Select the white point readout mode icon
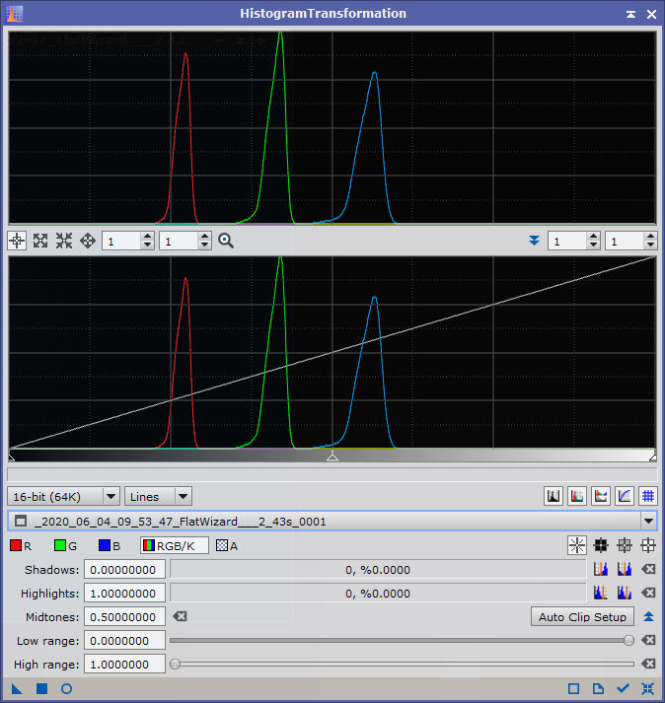The width and height of the screenshot is (665, 703). (x=648, y=545)
